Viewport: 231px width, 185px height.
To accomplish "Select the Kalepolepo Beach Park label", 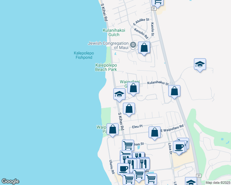I will tap(106, 67).
